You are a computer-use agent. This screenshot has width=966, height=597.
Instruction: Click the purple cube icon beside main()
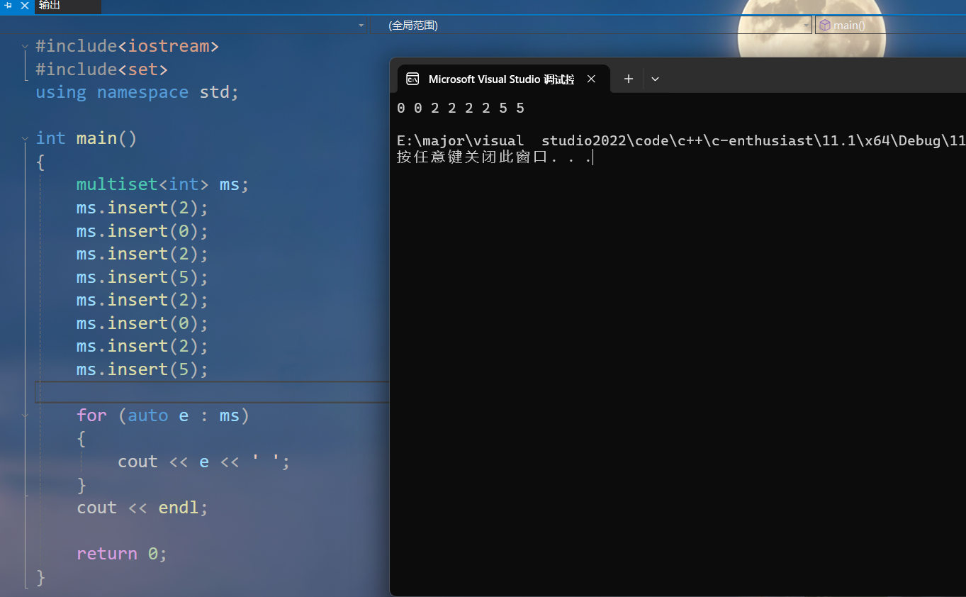pyautogui.click(x=824, y=26)
